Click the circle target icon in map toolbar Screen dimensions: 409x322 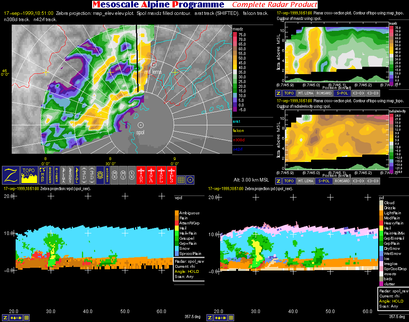pos(190,180)
